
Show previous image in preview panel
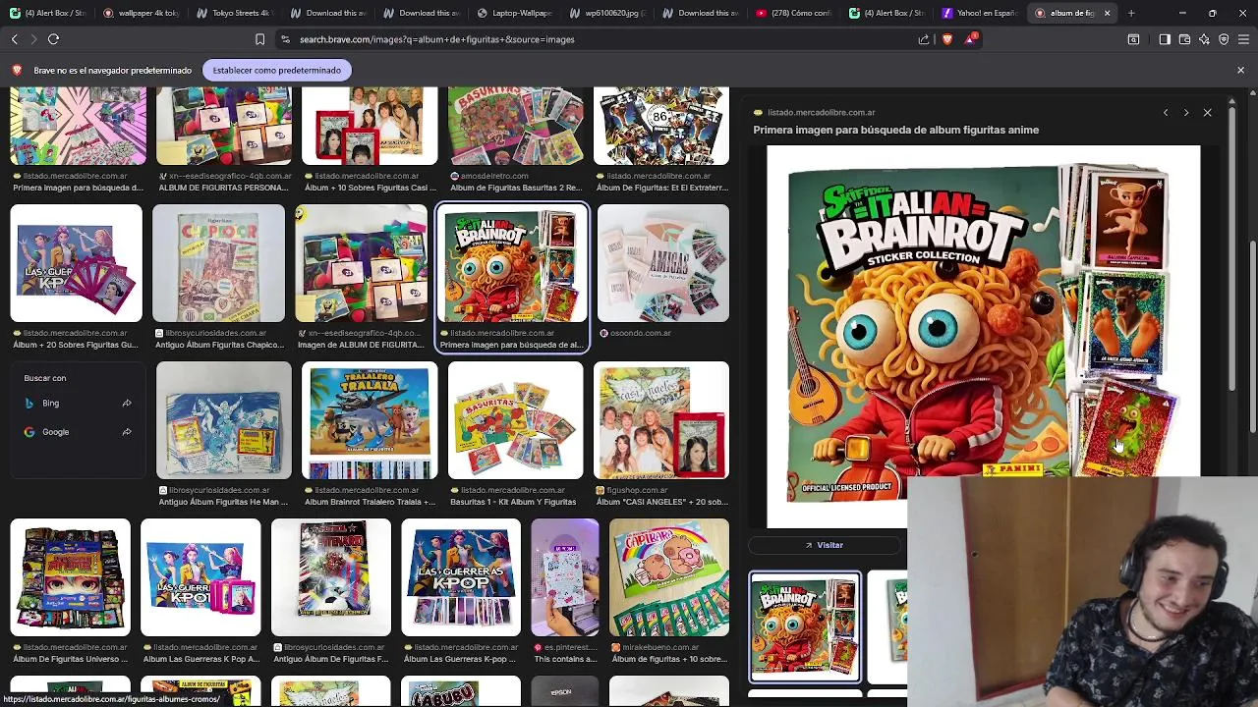1166,113
